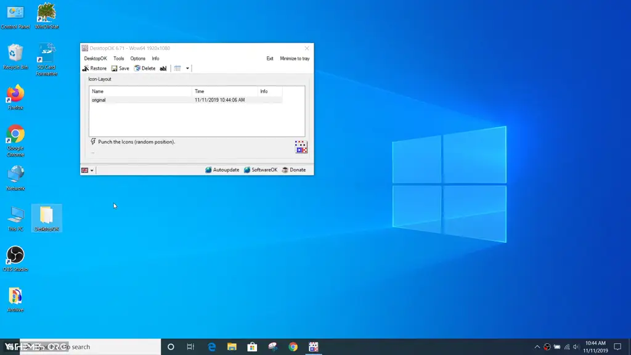Open the Tools menu
Viewport: 631px width, 355px height.
point(118,59)
